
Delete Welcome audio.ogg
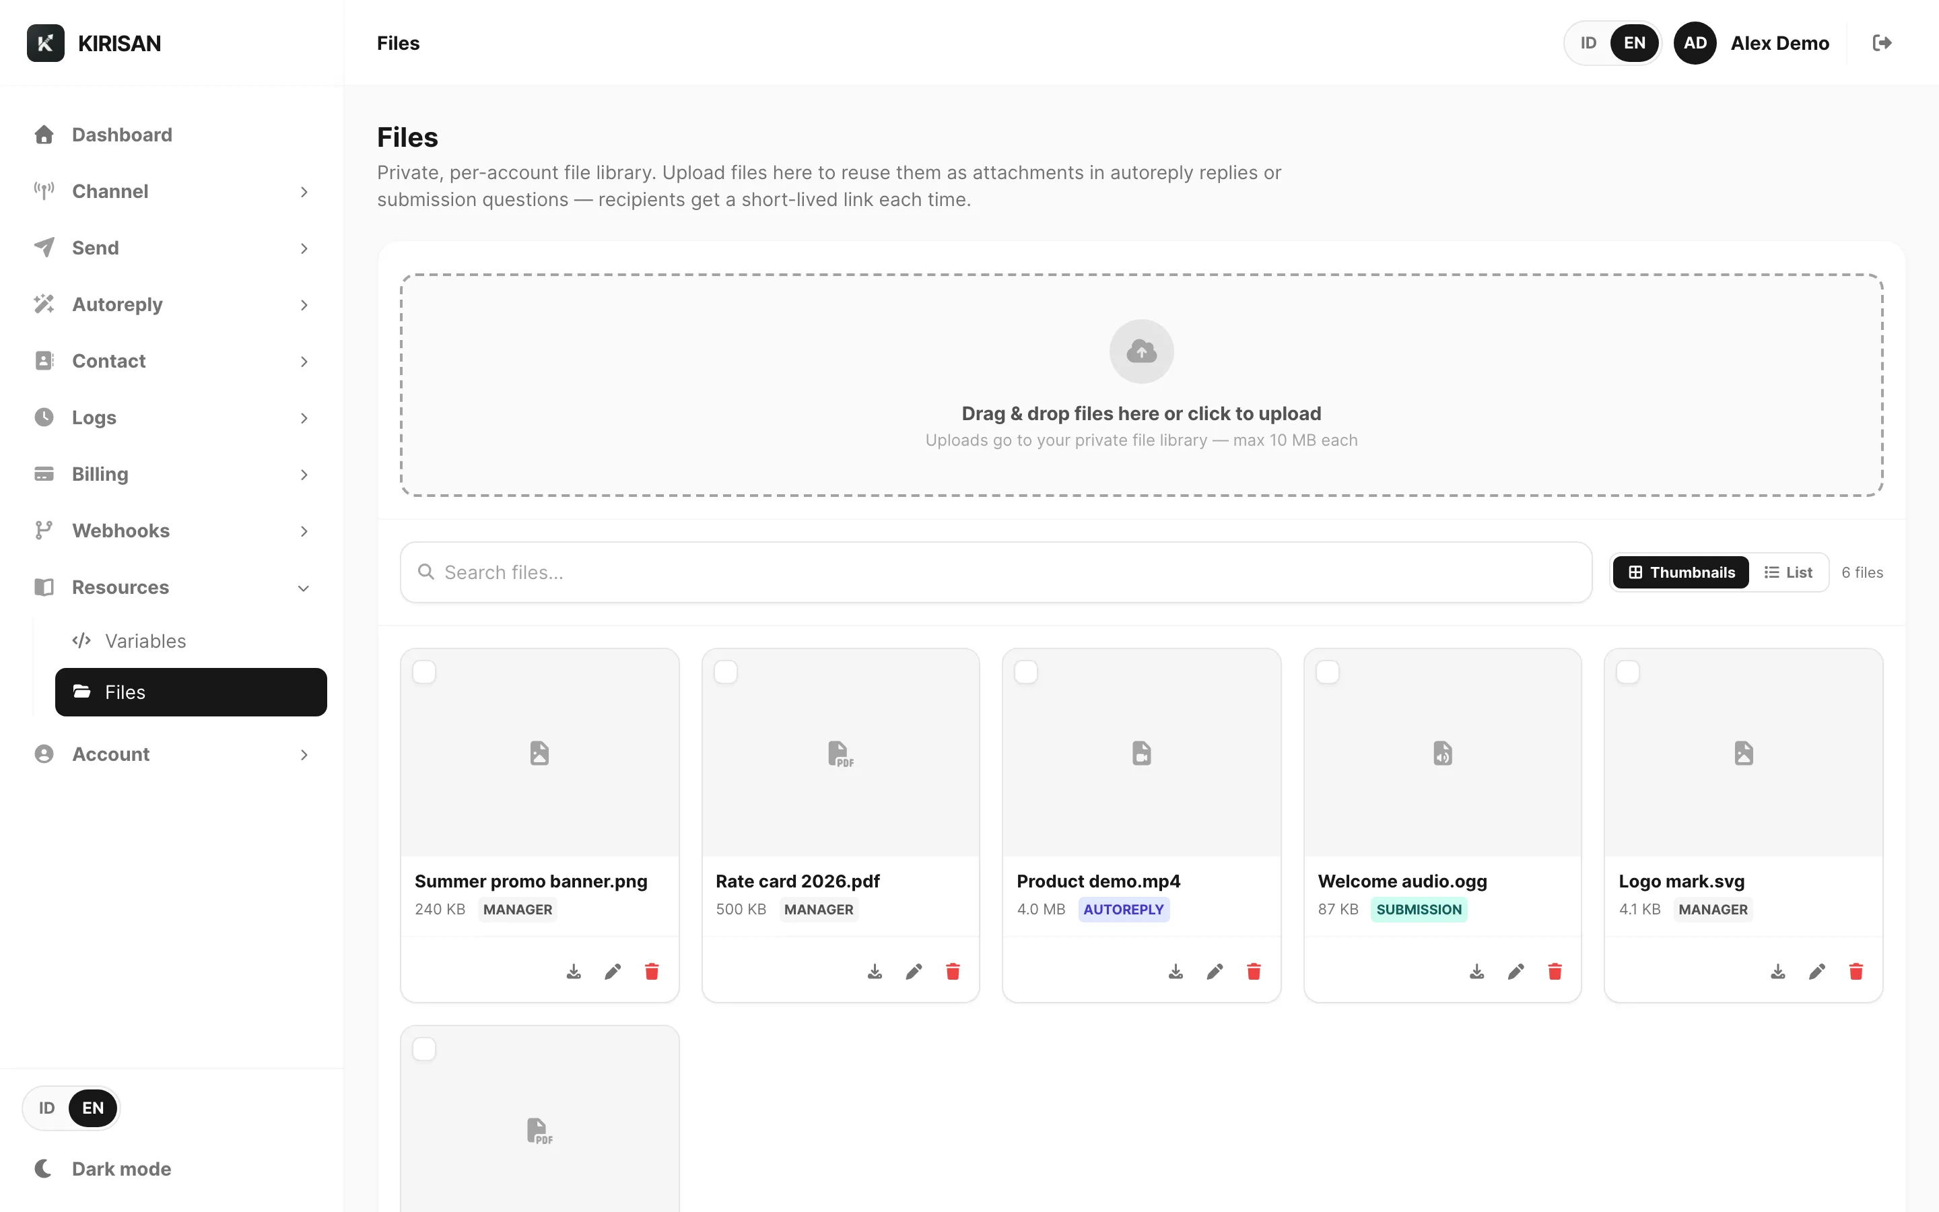1555,972
